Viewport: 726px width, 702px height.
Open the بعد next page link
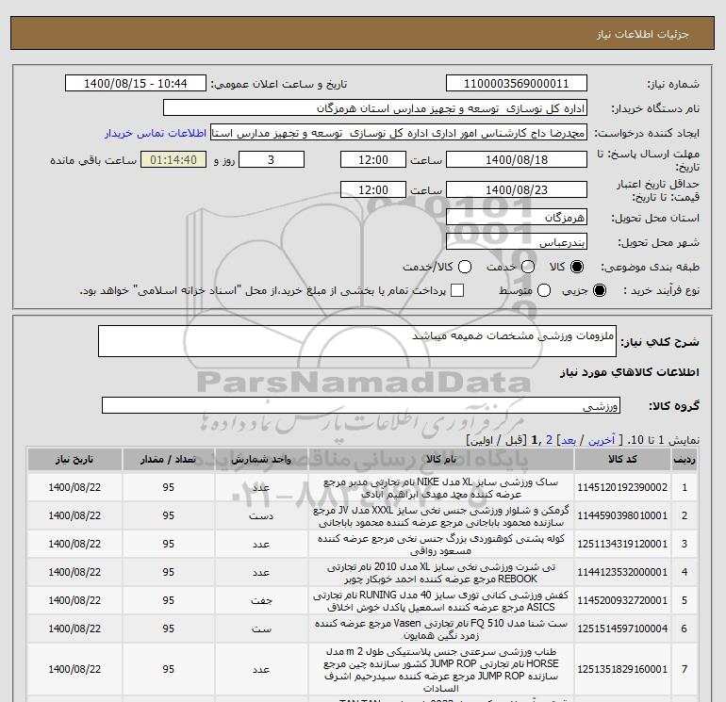pyautogui.click(x=569, y=440)
